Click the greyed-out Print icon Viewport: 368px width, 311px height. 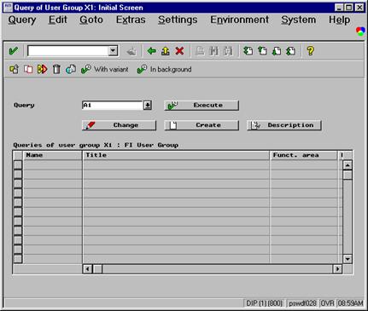coord(200,51)
